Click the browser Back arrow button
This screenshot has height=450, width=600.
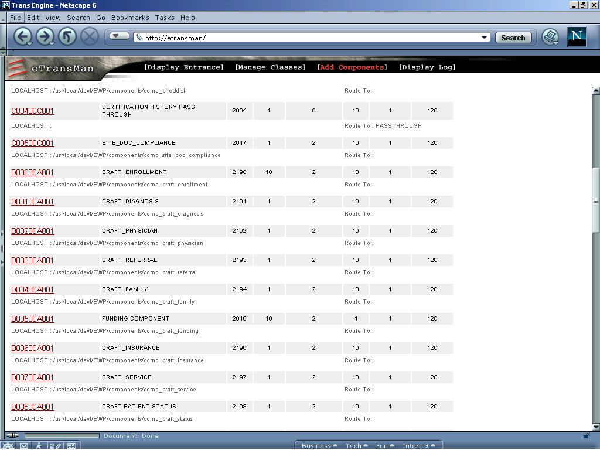tap(22, 37)
